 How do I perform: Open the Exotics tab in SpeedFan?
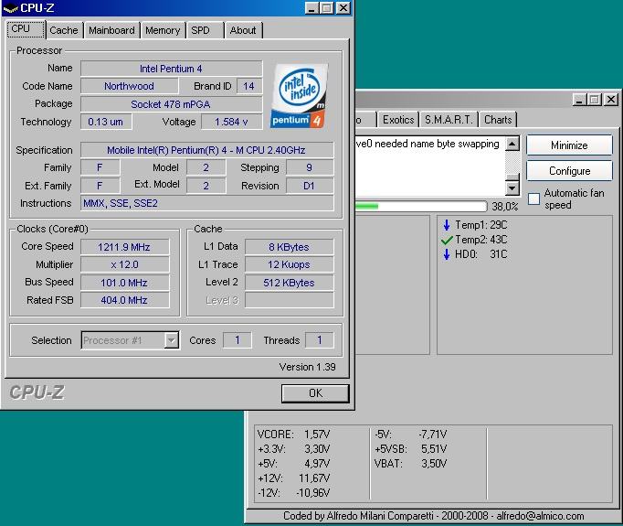pyautogui.click(x=398, y=119)
